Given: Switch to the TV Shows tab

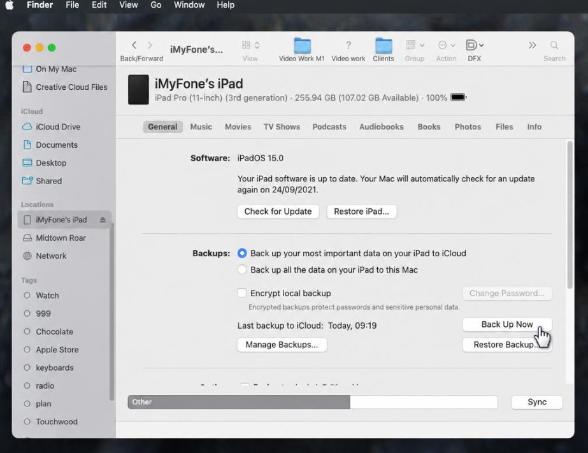Looking at the screenshot, I should [282, 127].
